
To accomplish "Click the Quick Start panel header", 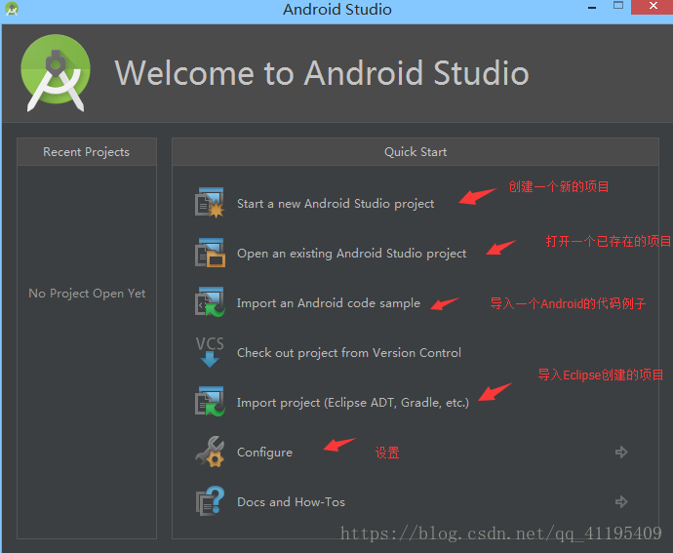I will point(416,151).
